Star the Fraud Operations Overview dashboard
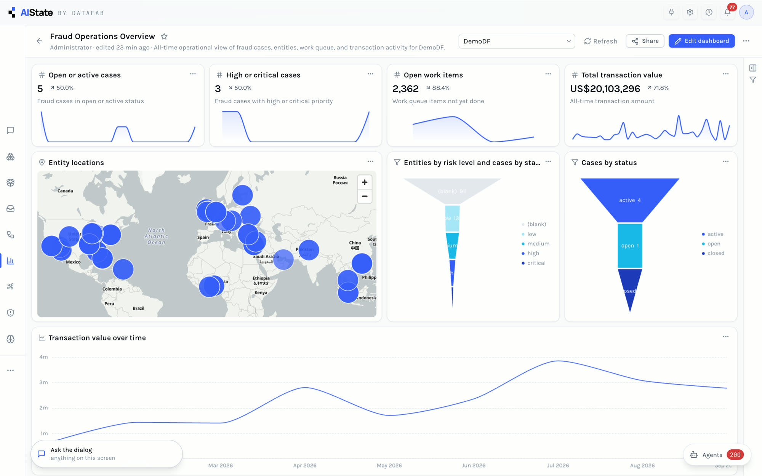This screenshot has height=476, width=762. coord(164,37)
